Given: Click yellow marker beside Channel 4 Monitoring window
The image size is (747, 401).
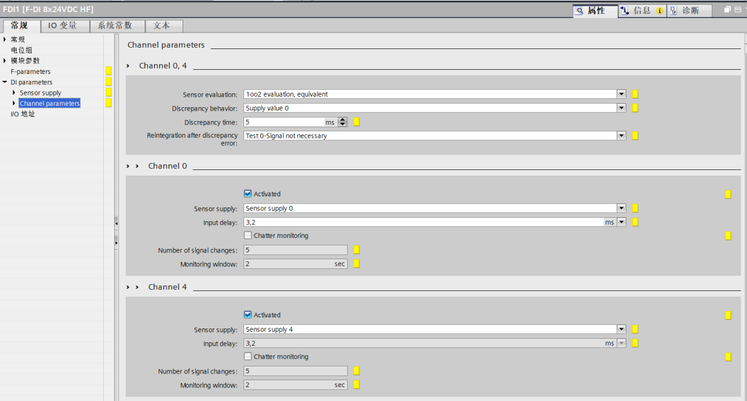Looking at the screenshot, I should coord(356,384).
